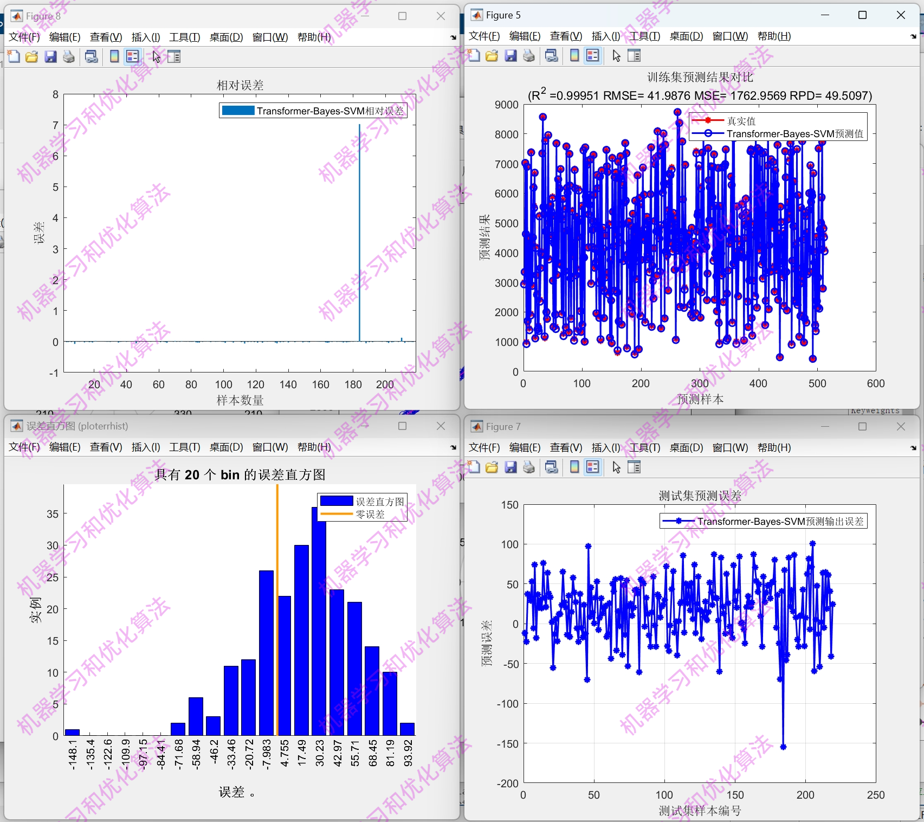Expand the 查看(V) menu in Figure 7

565,447
